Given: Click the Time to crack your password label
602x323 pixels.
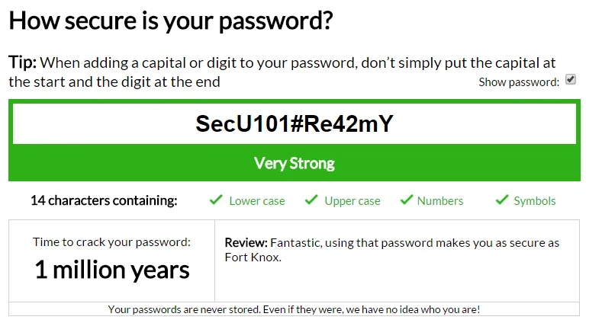Looking at the screenshot, I should pos(112,242).
